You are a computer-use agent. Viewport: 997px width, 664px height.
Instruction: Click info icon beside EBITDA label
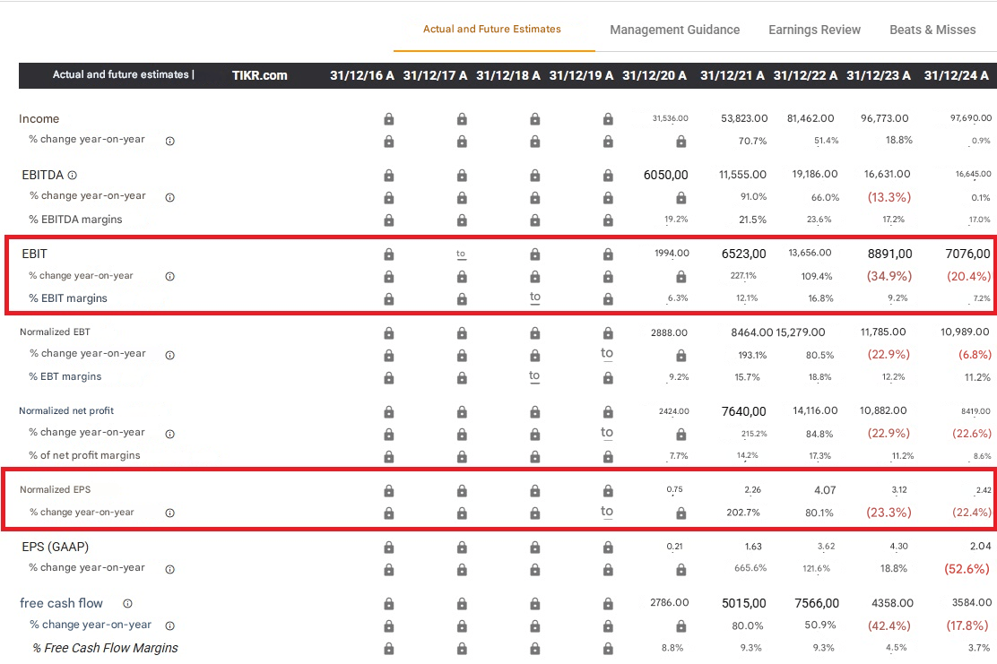[73, 176]
